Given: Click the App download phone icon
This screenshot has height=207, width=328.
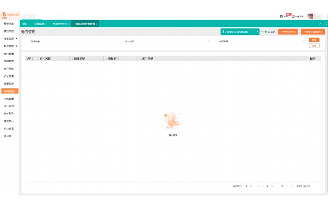Looking at the screenshot, I should click(293, 16).
